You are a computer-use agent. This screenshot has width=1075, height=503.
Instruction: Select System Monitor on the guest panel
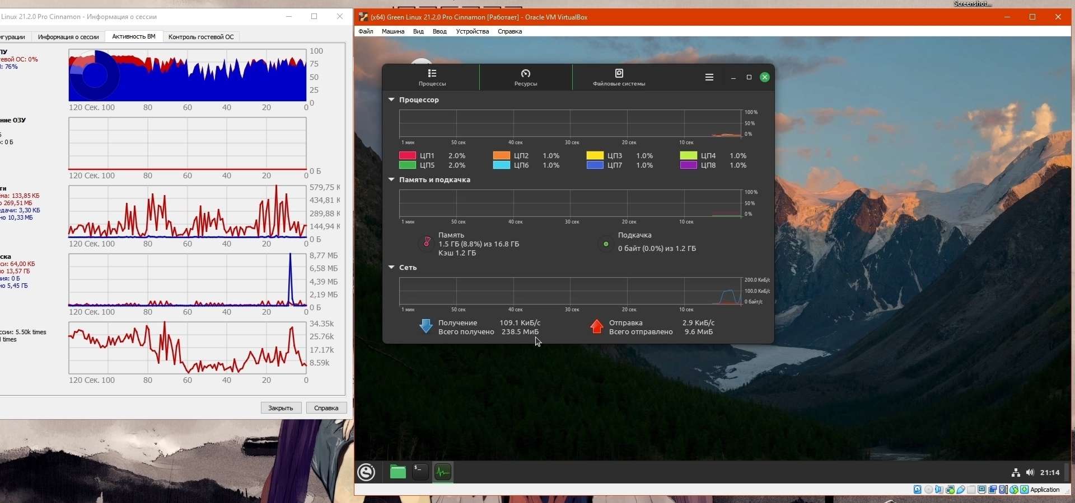click(443, 472)
